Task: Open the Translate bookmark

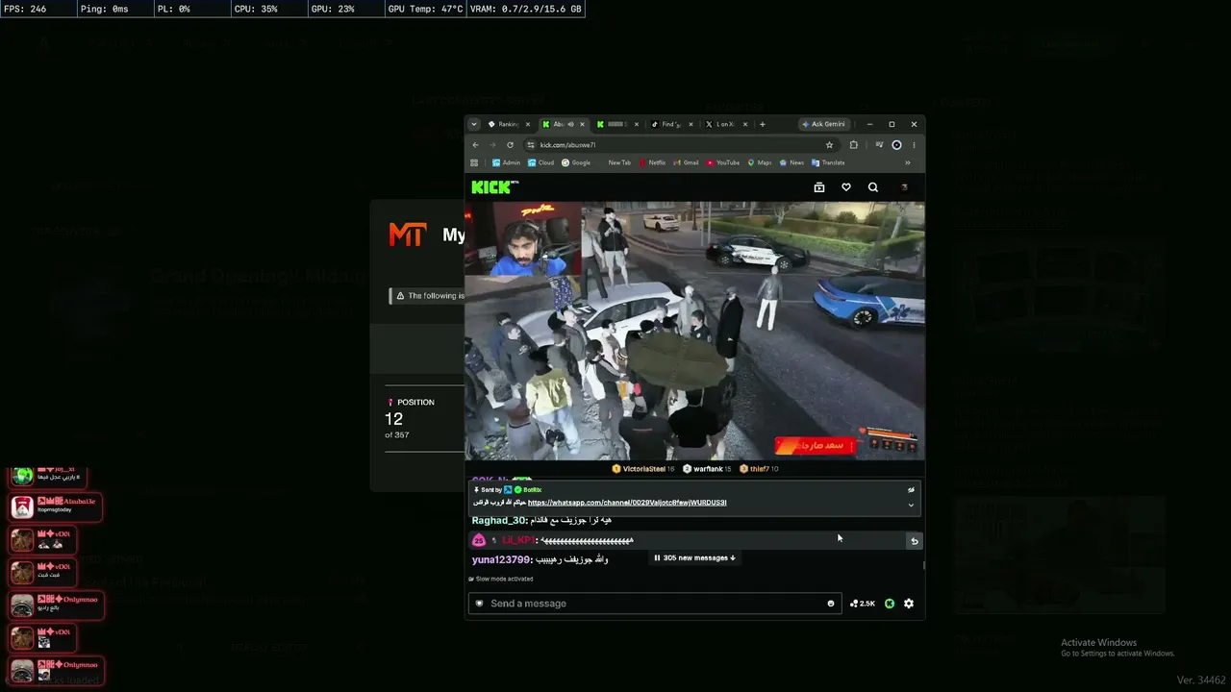Action: [x=828, y=162]
